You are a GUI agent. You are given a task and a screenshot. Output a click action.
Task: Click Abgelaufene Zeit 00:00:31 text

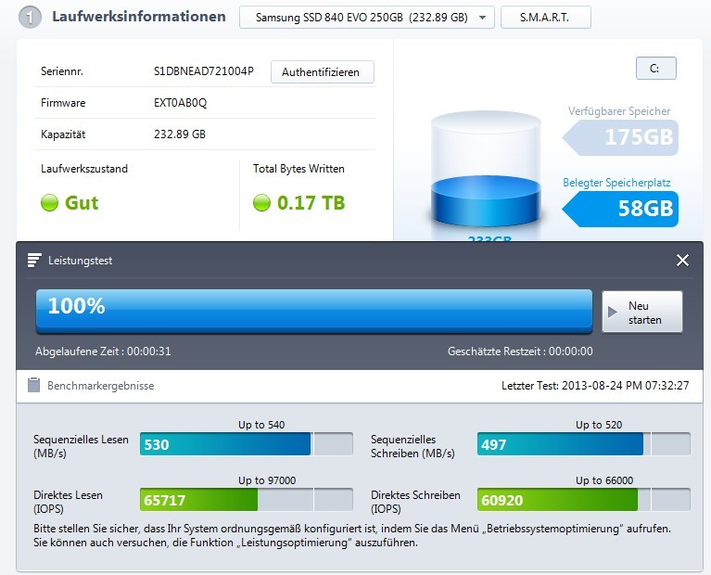tap(103, 351)
